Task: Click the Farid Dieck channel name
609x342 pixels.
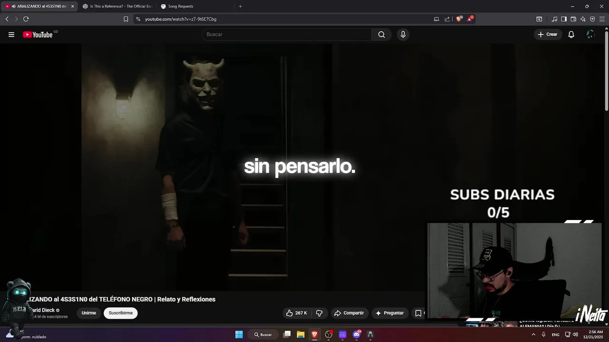Action: pyautogui.click(x=42, y=310)
